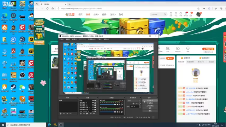The height and width of the screenshot is (127, 226).
Task: Toggle visibility of 视频捕获设备 3 source
Action: pos(93,107)
